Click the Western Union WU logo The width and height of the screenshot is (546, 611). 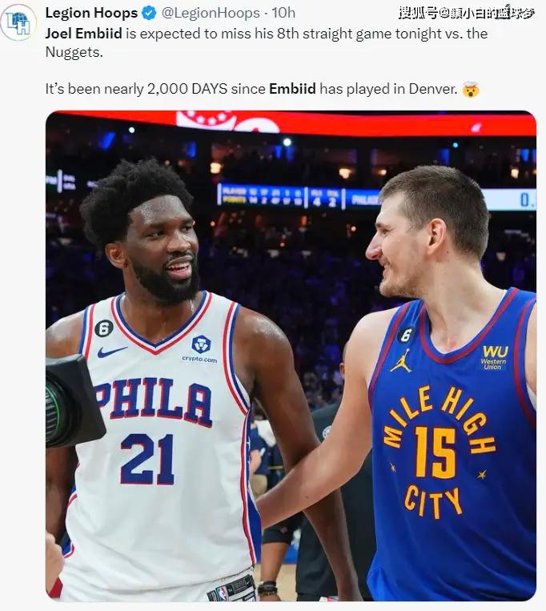tap(495, 356)
